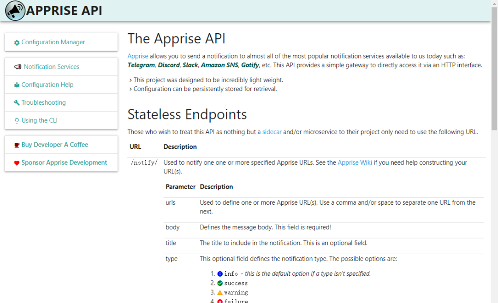Click the Apprise megaphone logo icon

click(x=15, y=11)
